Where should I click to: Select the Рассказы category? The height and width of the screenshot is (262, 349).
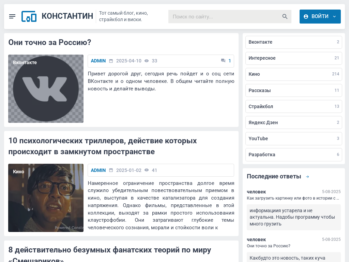(x=293, y=90)
